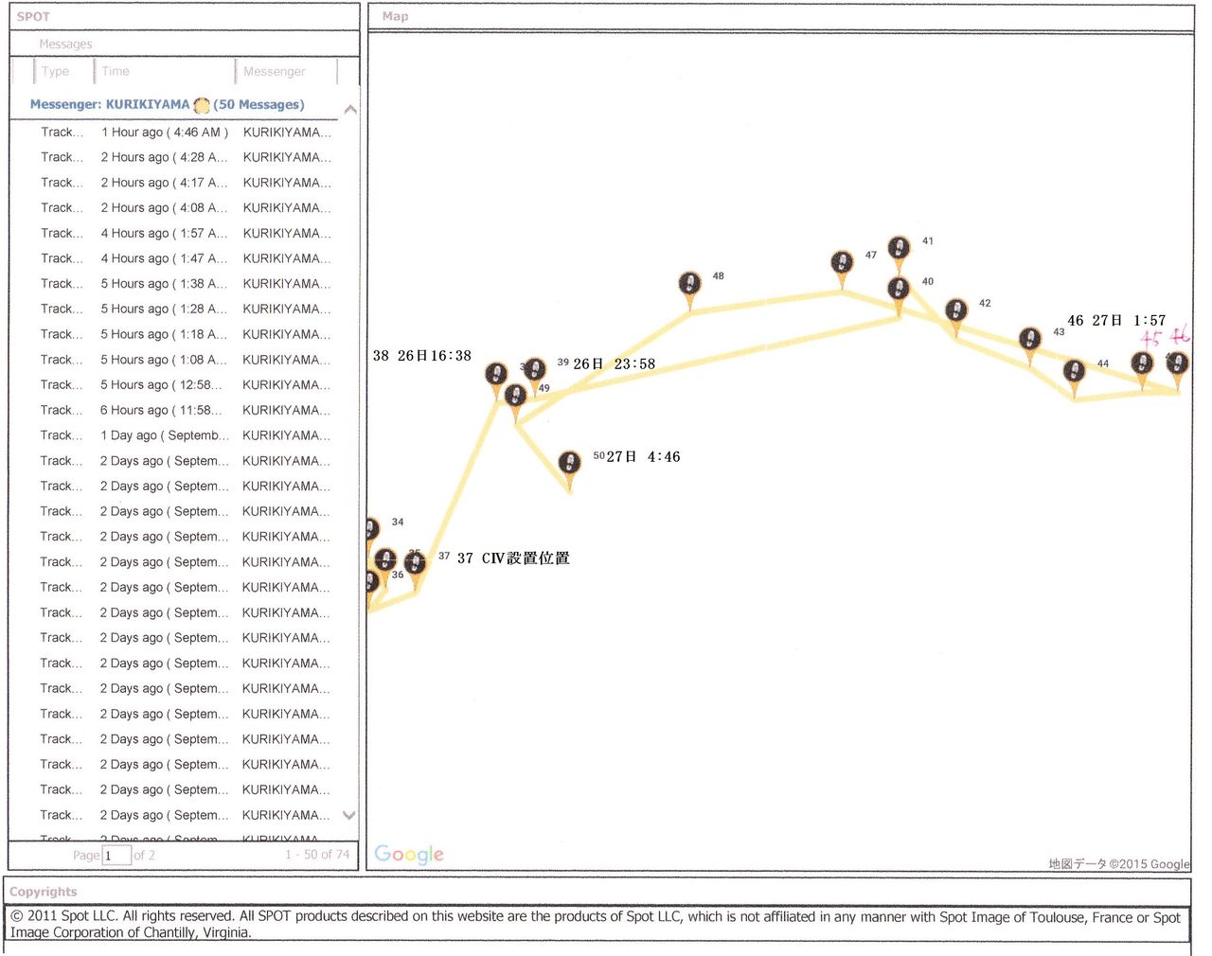Click map marker numbered 41
Screen dimensions: 1212x956
coord(899,254)
